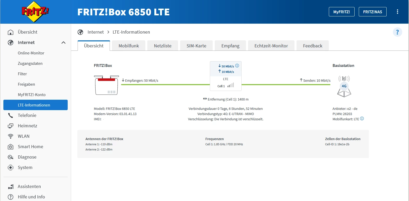
Task: Click the FRITZ!Box router illustration
Action: [106, 85]
